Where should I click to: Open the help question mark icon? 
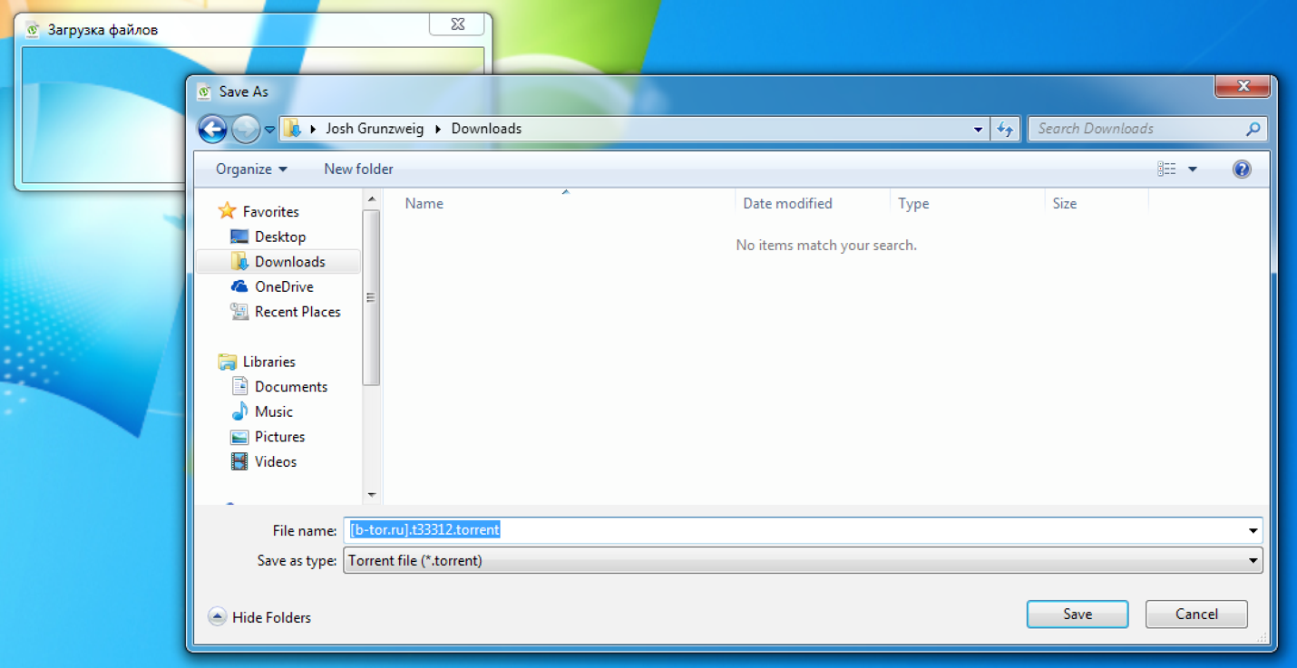(1242, 169)
